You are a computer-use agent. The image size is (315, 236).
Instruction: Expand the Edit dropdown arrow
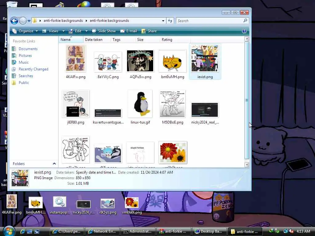coord(86,31)
